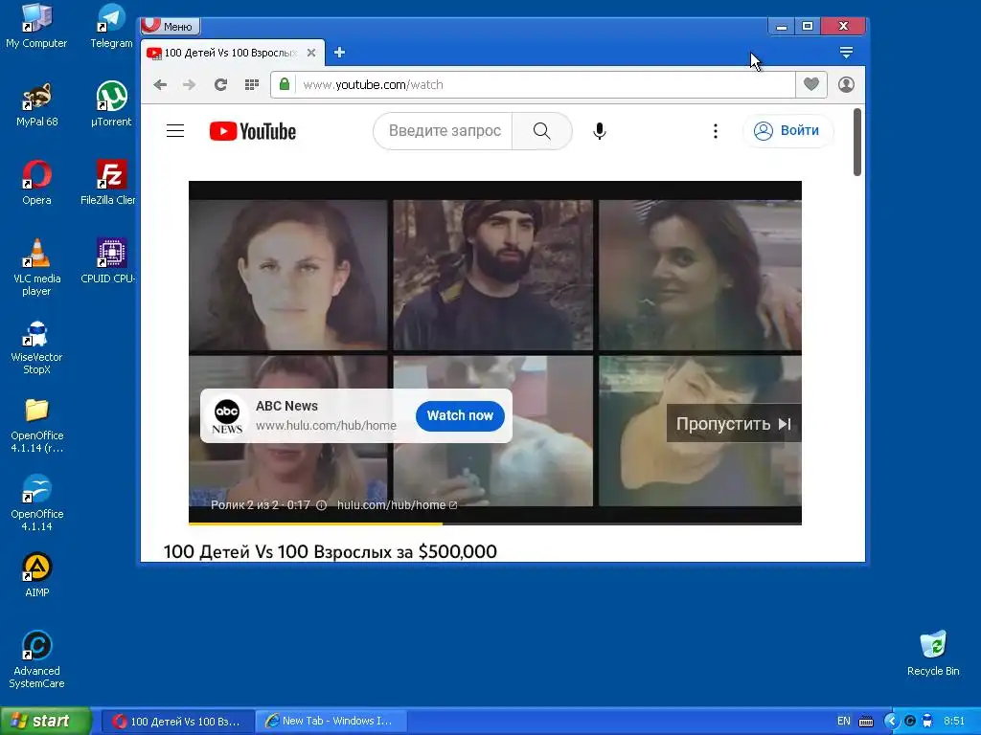Image resolution: width=981 pixels, height=735 pixels.
Task: Click the Войти sign-in button
Action: coord(787,130)
